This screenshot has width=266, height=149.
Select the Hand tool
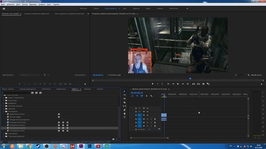pos(125,113)
